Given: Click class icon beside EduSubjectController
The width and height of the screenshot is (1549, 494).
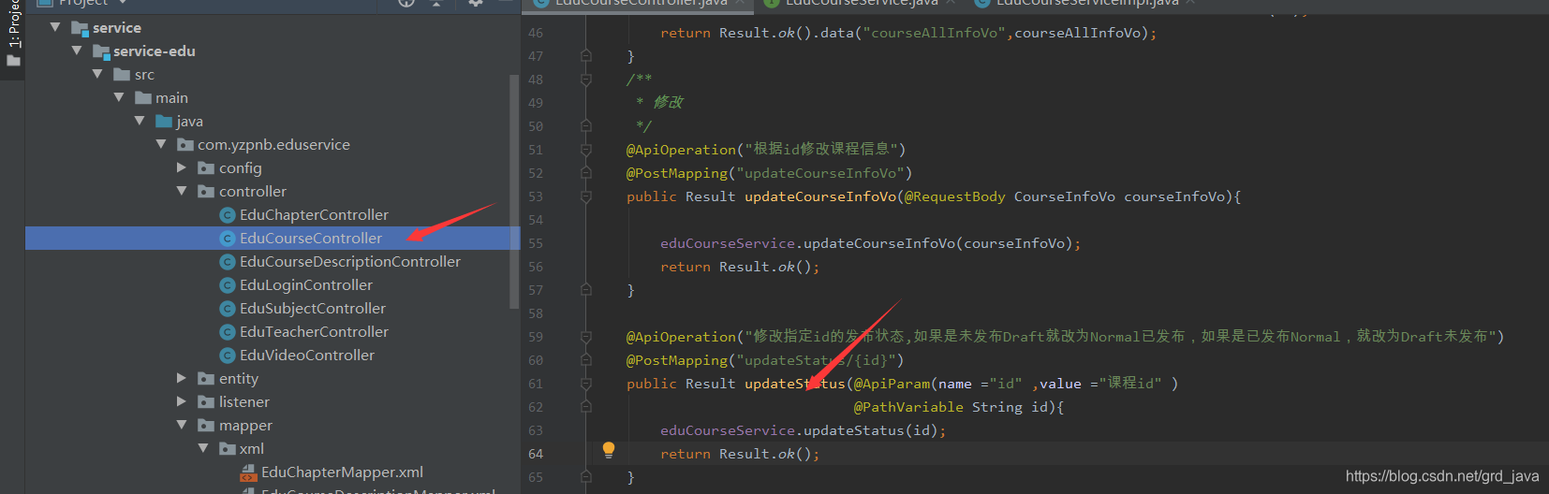Looking at the screenshot, I should (x=227, y=309).
